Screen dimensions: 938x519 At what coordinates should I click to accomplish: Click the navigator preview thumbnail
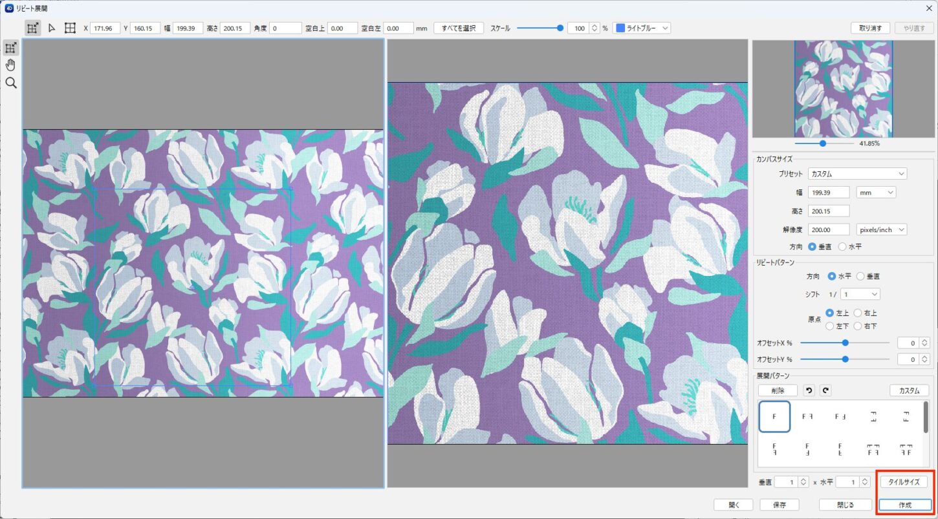tap(844, 89)
